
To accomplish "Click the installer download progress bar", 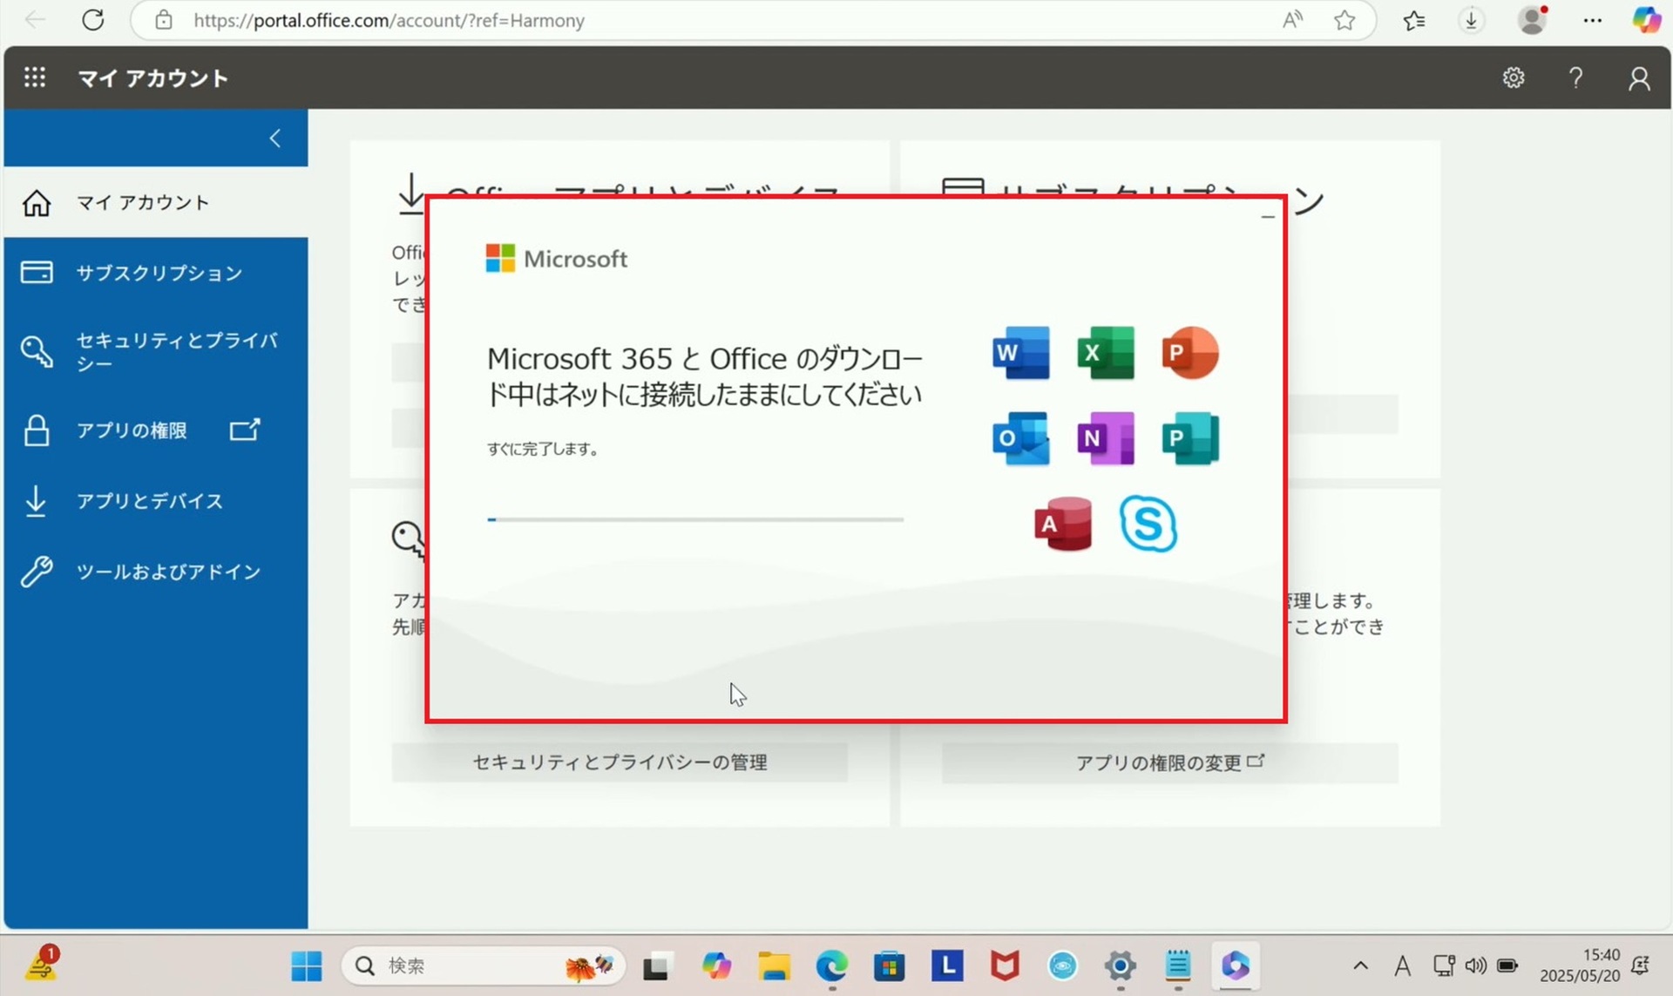I will point(695,519).
